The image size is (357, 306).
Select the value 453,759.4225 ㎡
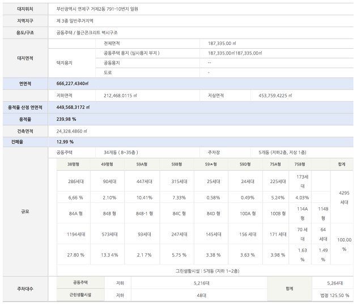click(275, 96)
